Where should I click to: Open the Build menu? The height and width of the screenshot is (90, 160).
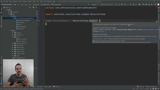point(34,1)
